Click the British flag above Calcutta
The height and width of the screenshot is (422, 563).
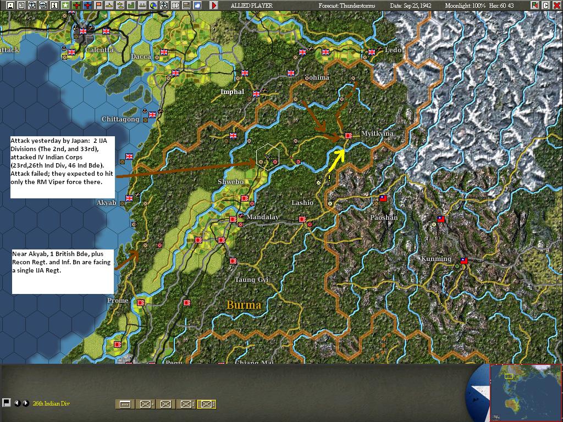pyautogui.click(x=83, y=31)
